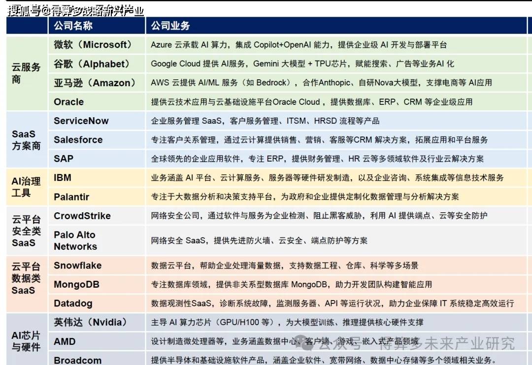Click the Snowflake company name
The width and height of the screenshot is (532, 365).
[77, 265]
